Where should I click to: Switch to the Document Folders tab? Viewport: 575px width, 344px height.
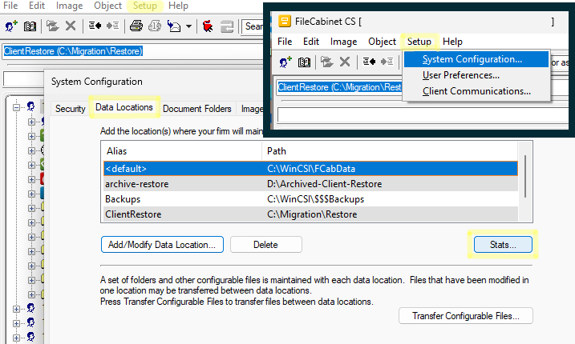click(197, 109)
